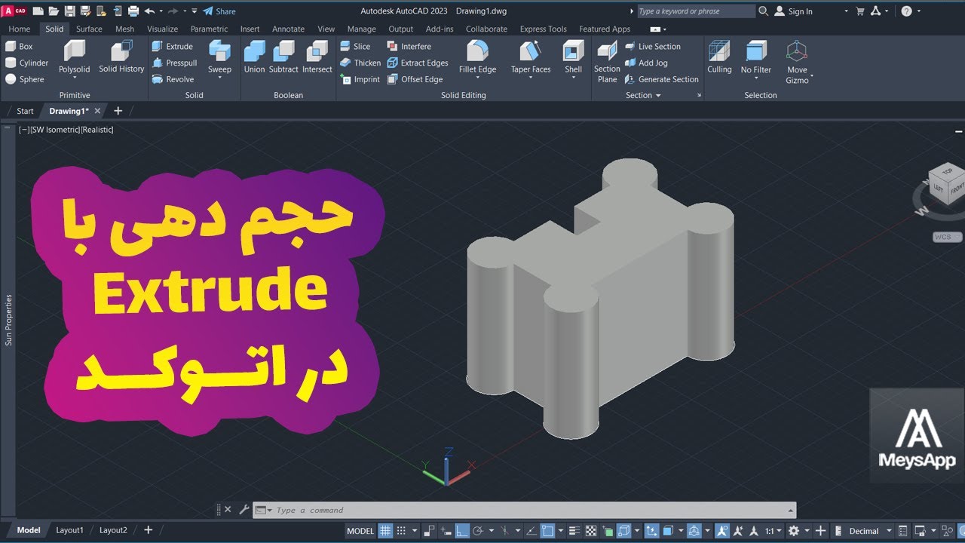Click Generate Section tool

(662, 79)
